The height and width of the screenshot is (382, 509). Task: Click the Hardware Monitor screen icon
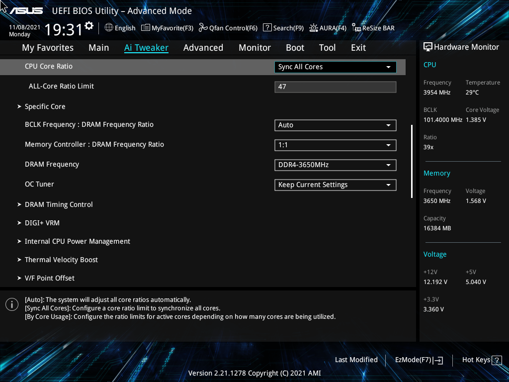[x=428, y=47]
